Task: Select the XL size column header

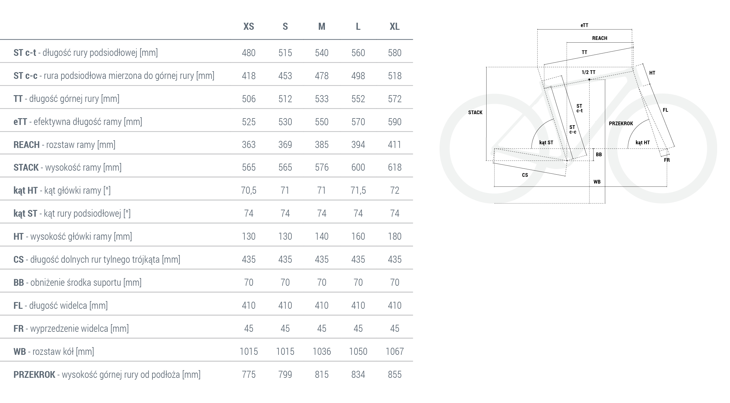Action: [x=394, y=27]
